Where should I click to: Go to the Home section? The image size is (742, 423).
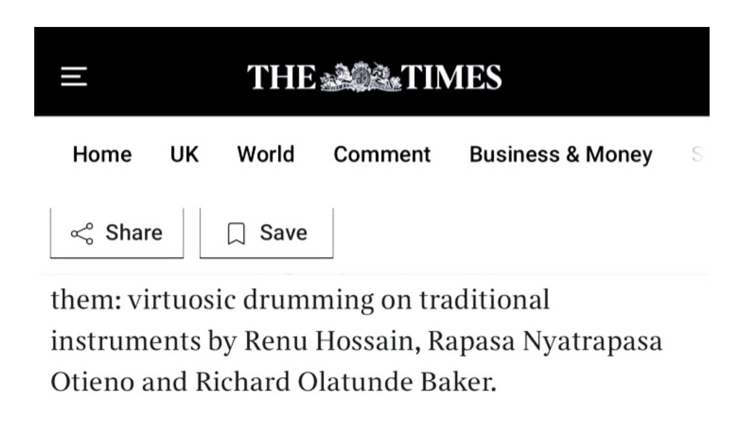[102, 155]
